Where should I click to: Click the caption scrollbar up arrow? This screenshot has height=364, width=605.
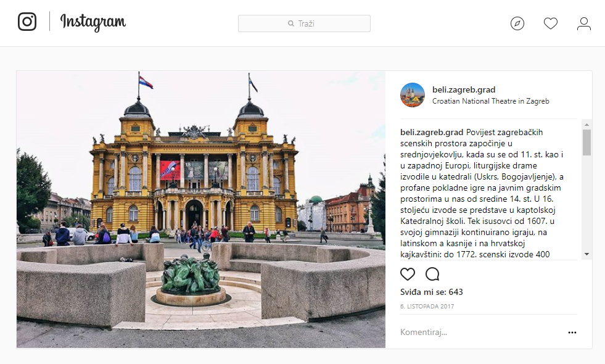(x=587, y=124)
